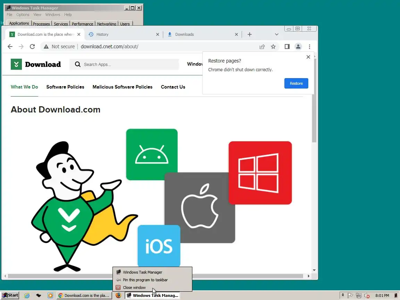Close the Downloads tab
This screenshot has height=300, width=400.
[236, 34]
